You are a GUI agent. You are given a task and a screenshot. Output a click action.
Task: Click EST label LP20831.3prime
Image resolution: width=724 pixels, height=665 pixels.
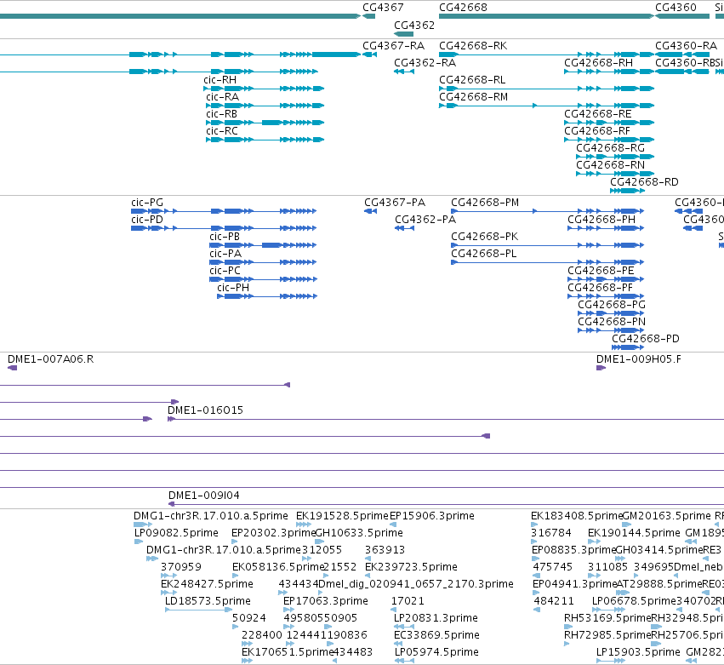(436, 618)
